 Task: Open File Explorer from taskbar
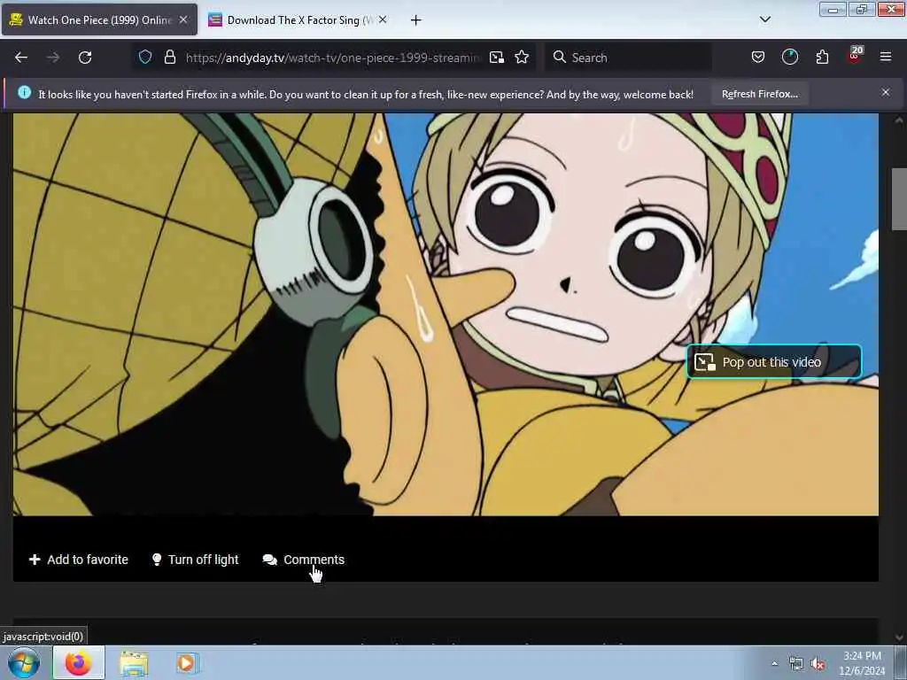[x=135, y=663]
